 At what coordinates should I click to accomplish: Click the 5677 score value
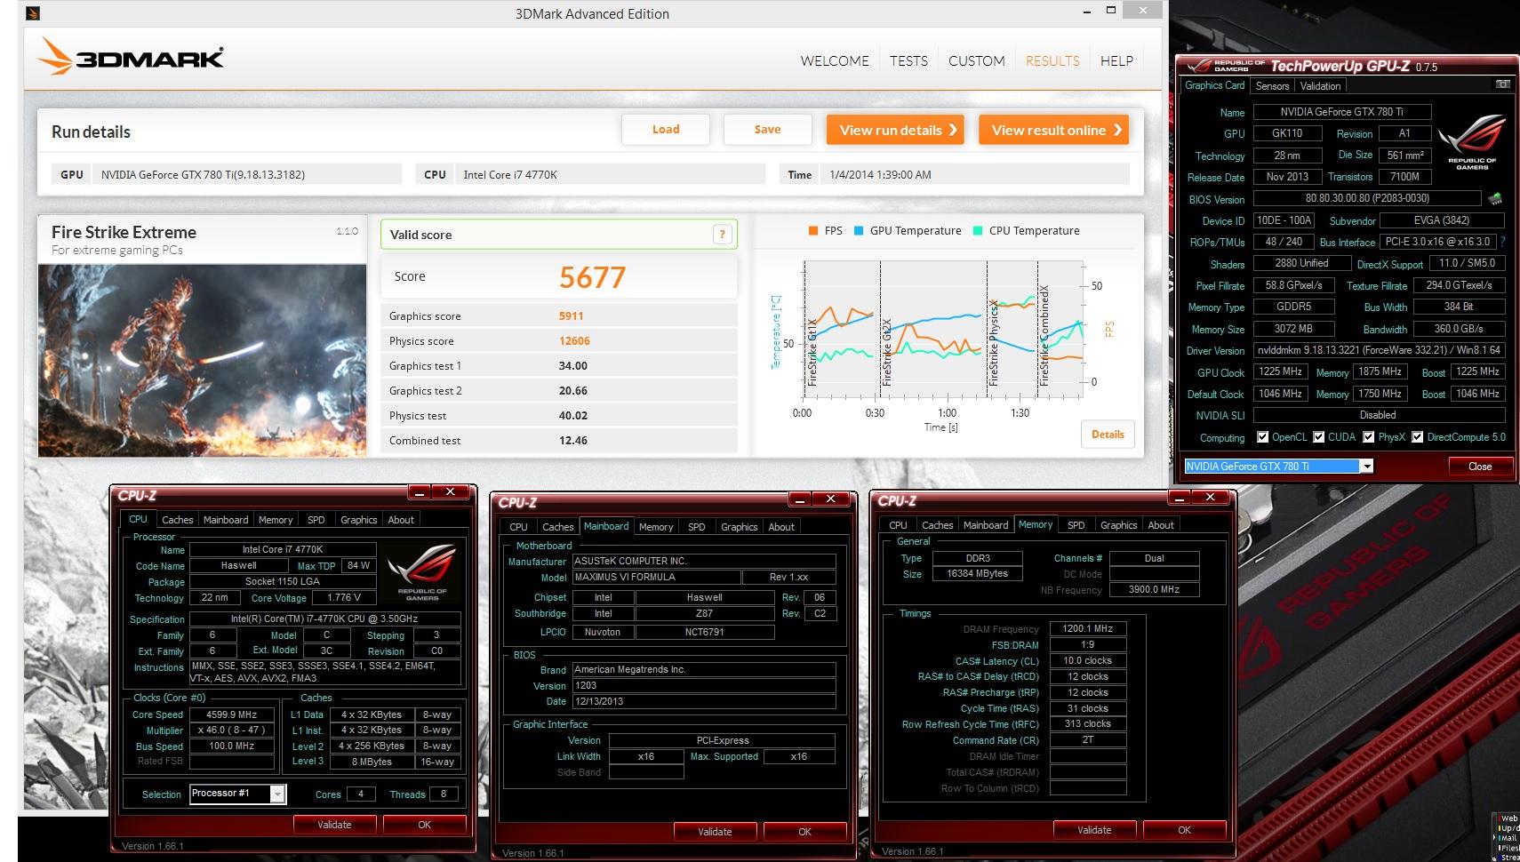coord(592,277)
